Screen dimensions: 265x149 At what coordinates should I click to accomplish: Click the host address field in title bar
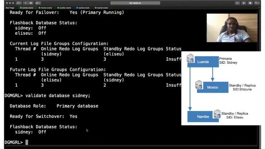135,3
